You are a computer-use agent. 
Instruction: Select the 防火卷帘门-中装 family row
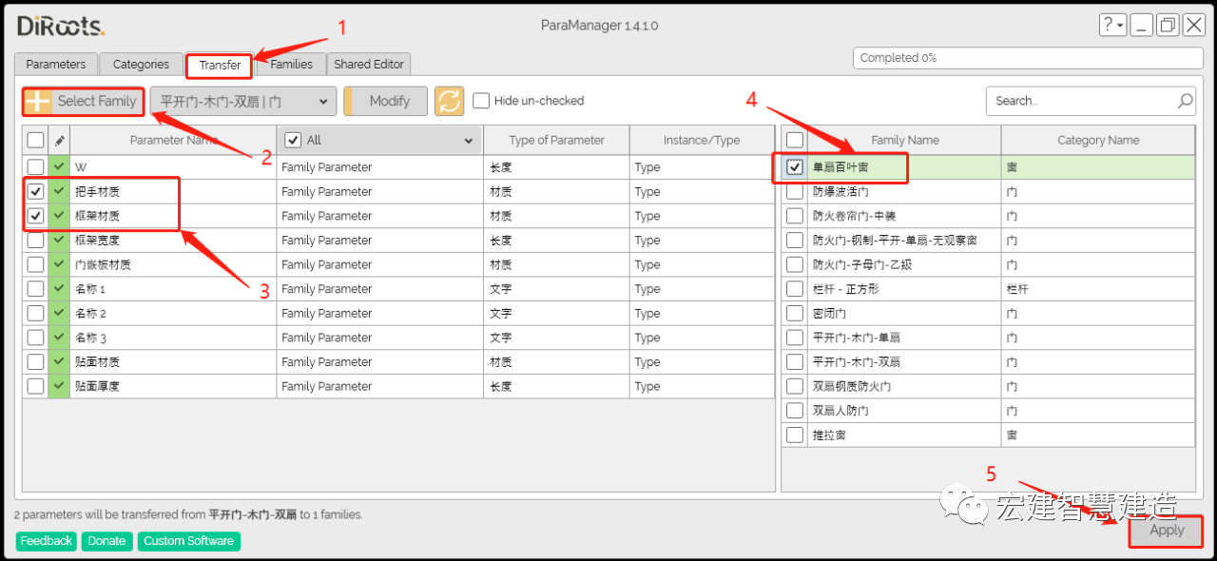point(988,216)
